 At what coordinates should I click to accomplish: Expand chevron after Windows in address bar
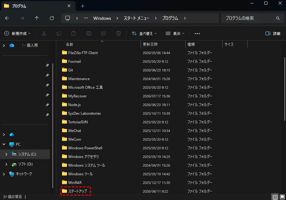(117, 18)
